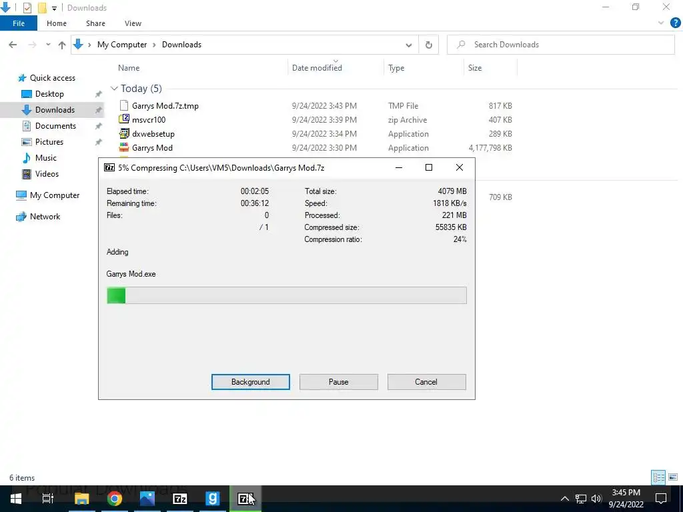Open the Photos app on taskbar

[147, 499]
